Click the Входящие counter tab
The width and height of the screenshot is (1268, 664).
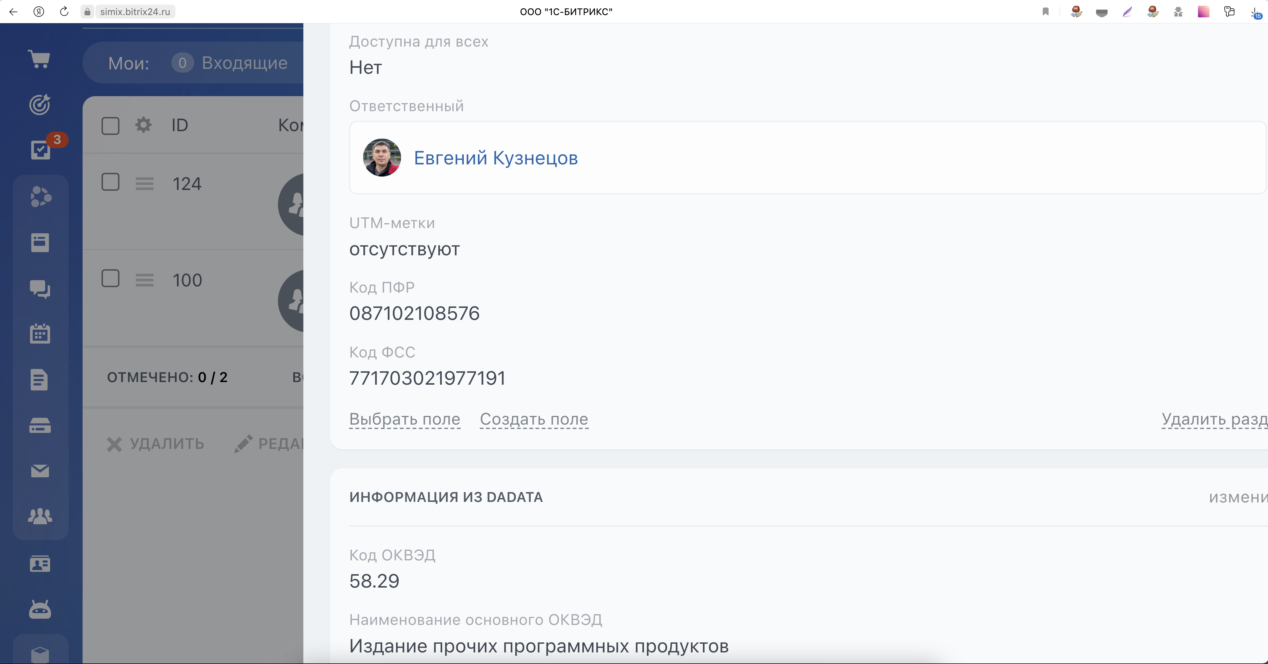click(230, 63)
